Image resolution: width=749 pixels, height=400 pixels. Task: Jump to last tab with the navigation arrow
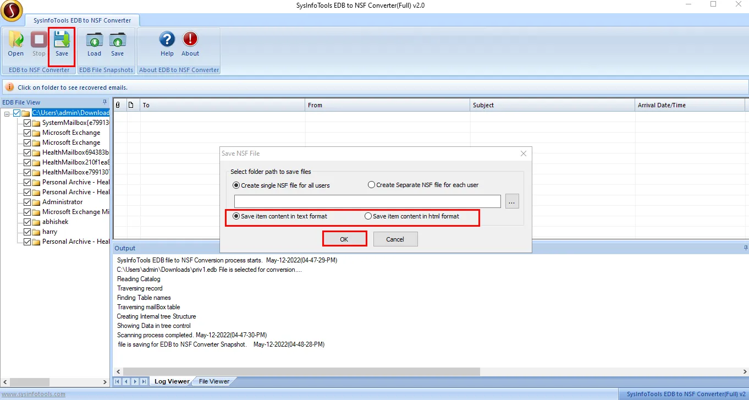tap(144, 381)
